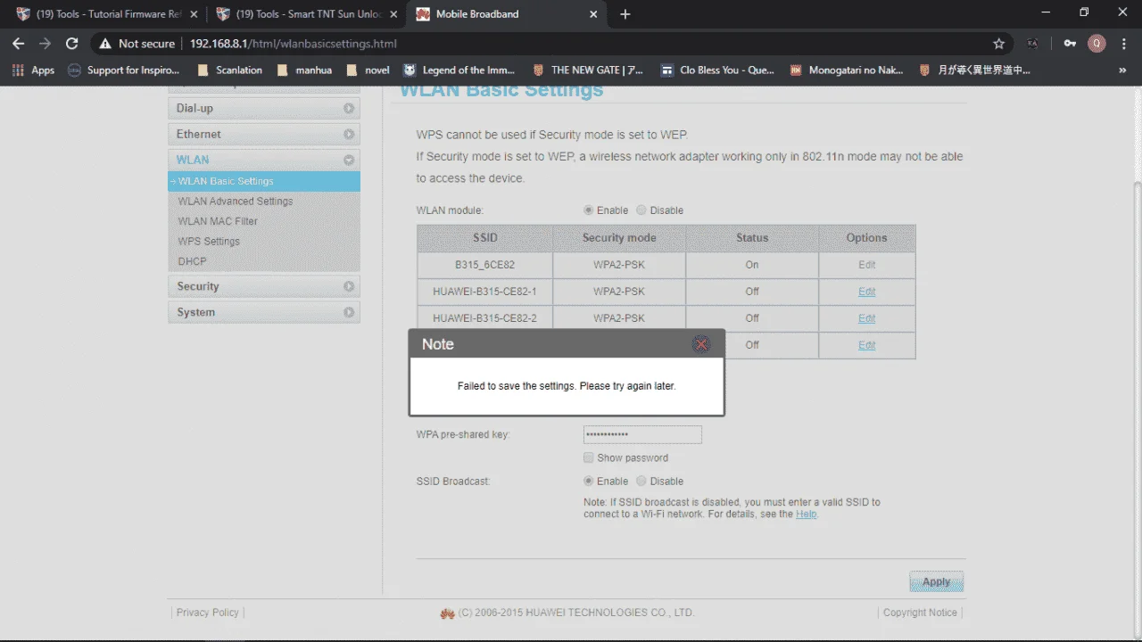Viewport: 1142px width, 642px height.
Task: Open WLAN MAC Filter page
Action: [218, 221]
